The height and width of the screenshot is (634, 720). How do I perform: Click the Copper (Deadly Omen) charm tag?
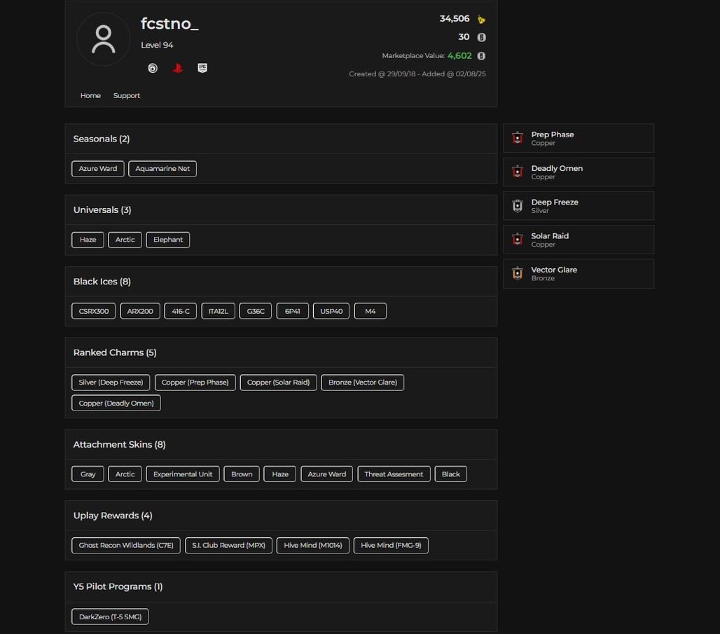pyautogui.click(x=116, y=403)
